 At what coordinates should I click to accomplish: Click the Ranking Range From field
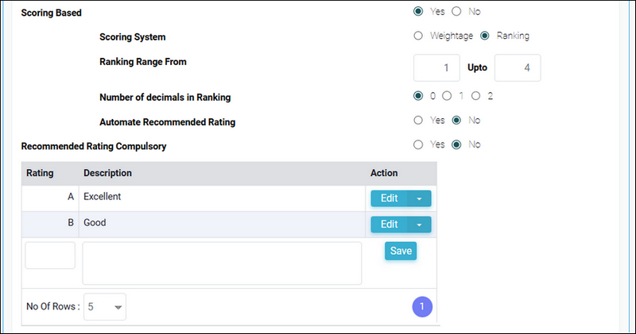click(437, 68)
